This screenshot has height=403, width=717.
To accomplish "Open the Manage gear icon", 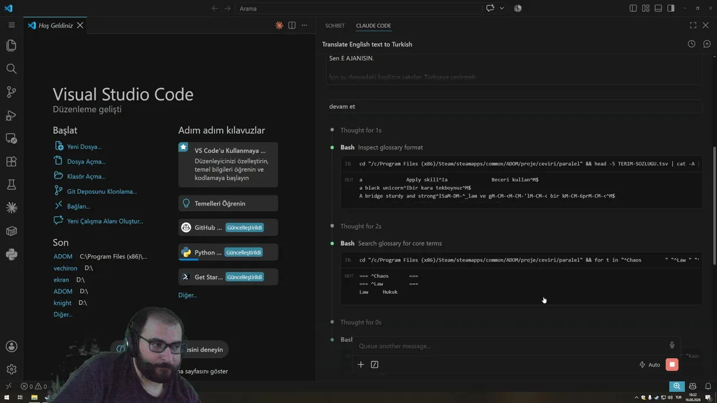I will pos(11,369).
